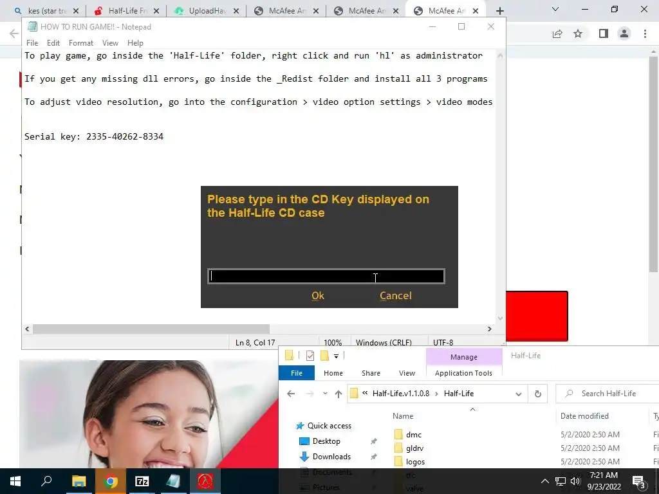The height and width of the screenshot is (494, 659).
Task: Toggle Chrome side panel icon
Action: pos(604,33)
